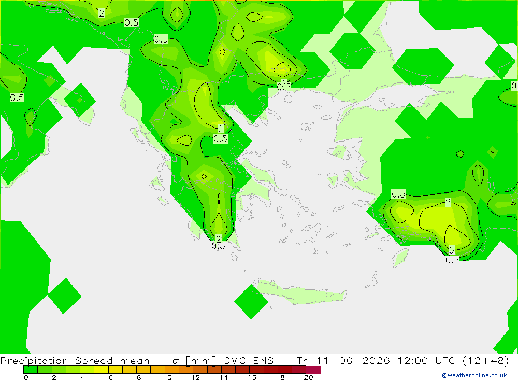The height and width of the screenshot is (380, 518).
Task: Click the legend scale number 4
Action: (82, 377)
